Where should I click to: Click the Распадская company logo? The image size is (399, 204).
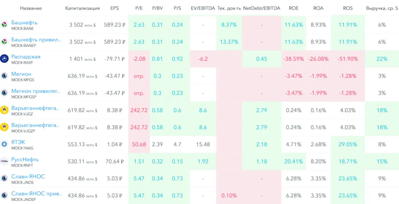pos(5,59)
